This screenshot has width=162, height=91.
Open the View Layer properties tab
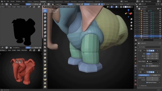click(x=136, y=53)
